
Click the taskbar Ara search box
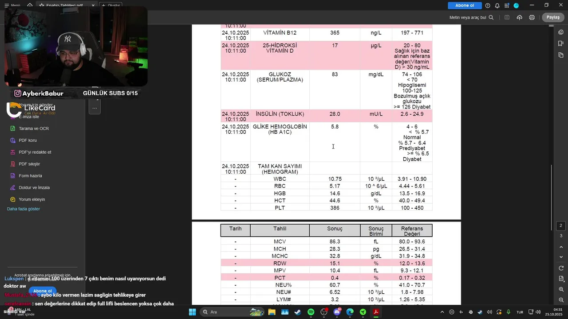[233, 312]
